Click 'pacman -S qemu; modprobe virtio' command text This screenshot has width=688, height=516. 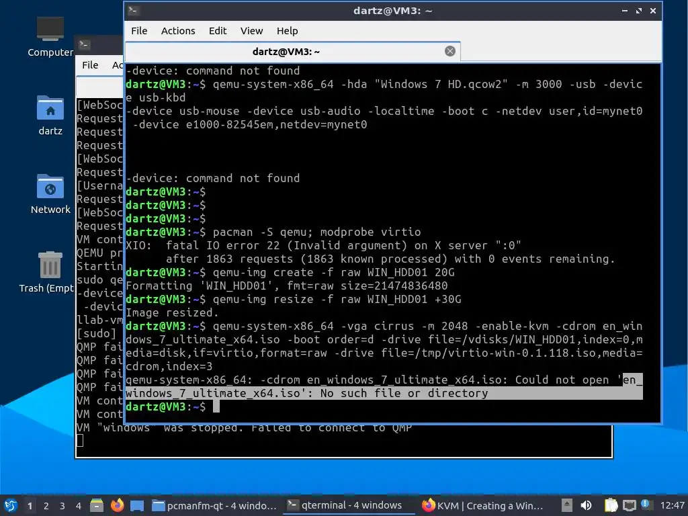[x=317, y=232]
